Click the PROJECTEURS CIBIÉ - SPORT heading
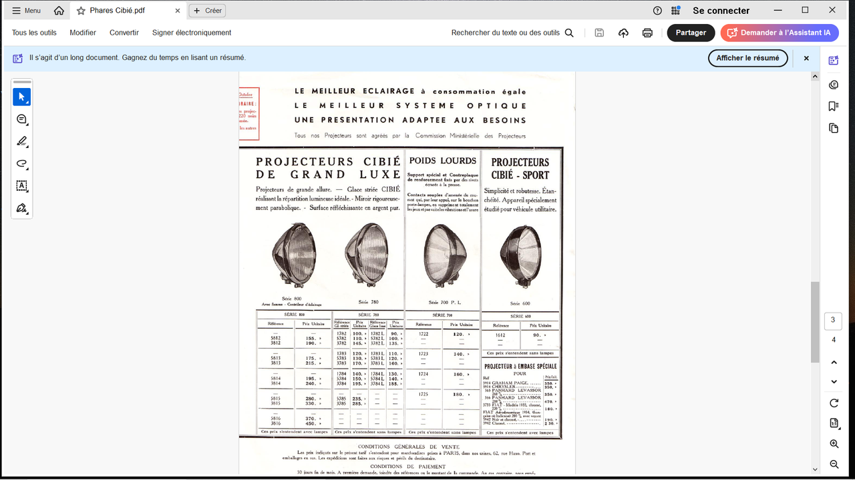855x480 pixels. [520, 169]
